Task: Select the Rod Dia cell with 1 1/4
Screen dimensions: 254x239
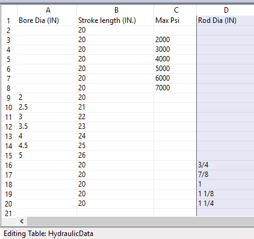Action: [x=225, y=203]
